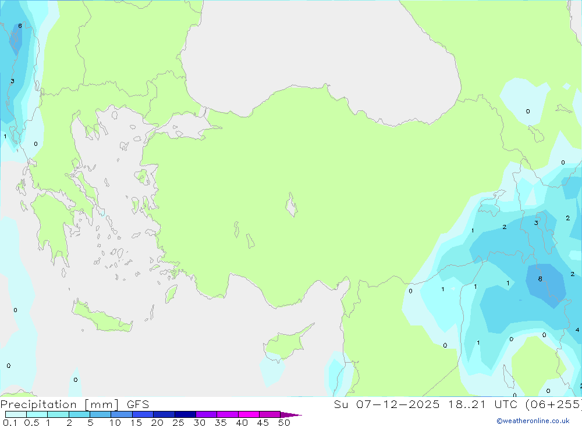Click the weatheronline.co.uk copyright link
The image size is (582, 426).
533,421
